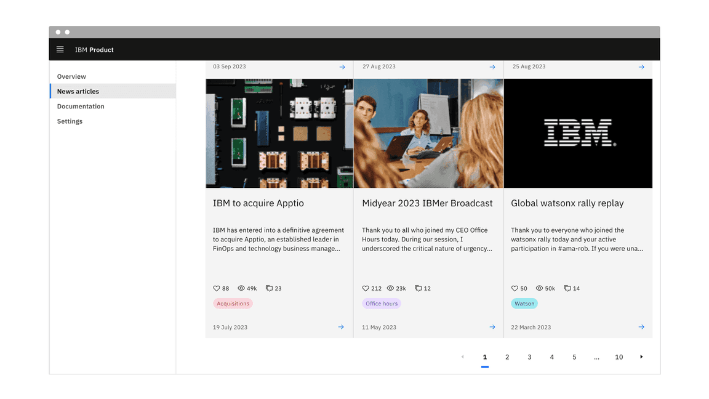Click the IBM logo thumbnail on the watsonx card
The width and height of the screenshot is (709, 399).
pyautogui.click(x=578, y=132)
